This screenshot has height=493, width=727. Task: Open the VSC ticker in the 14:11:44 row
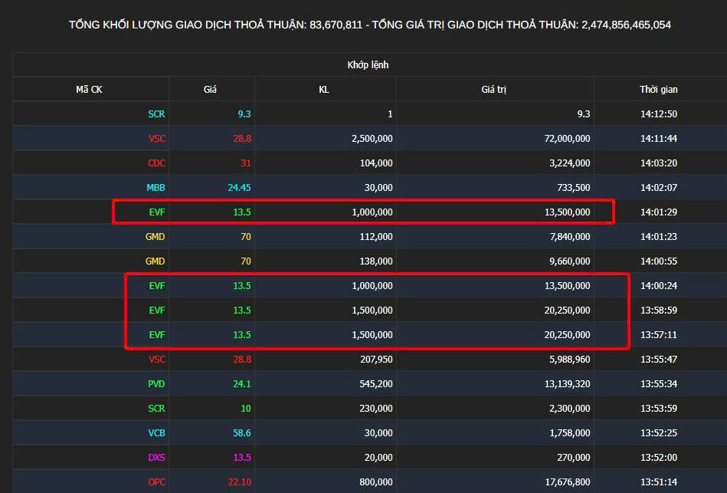156,139
